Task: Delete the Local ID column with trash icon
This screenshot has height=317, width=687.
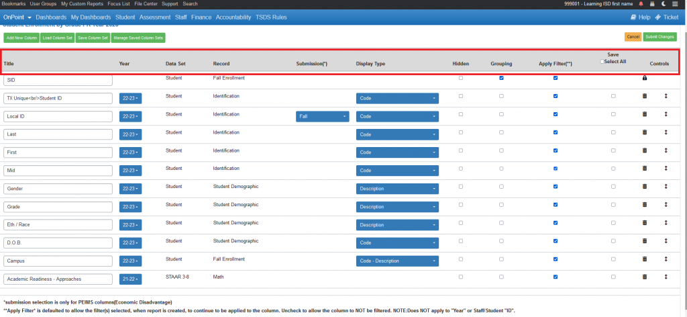Action: [x=645, y=114]
